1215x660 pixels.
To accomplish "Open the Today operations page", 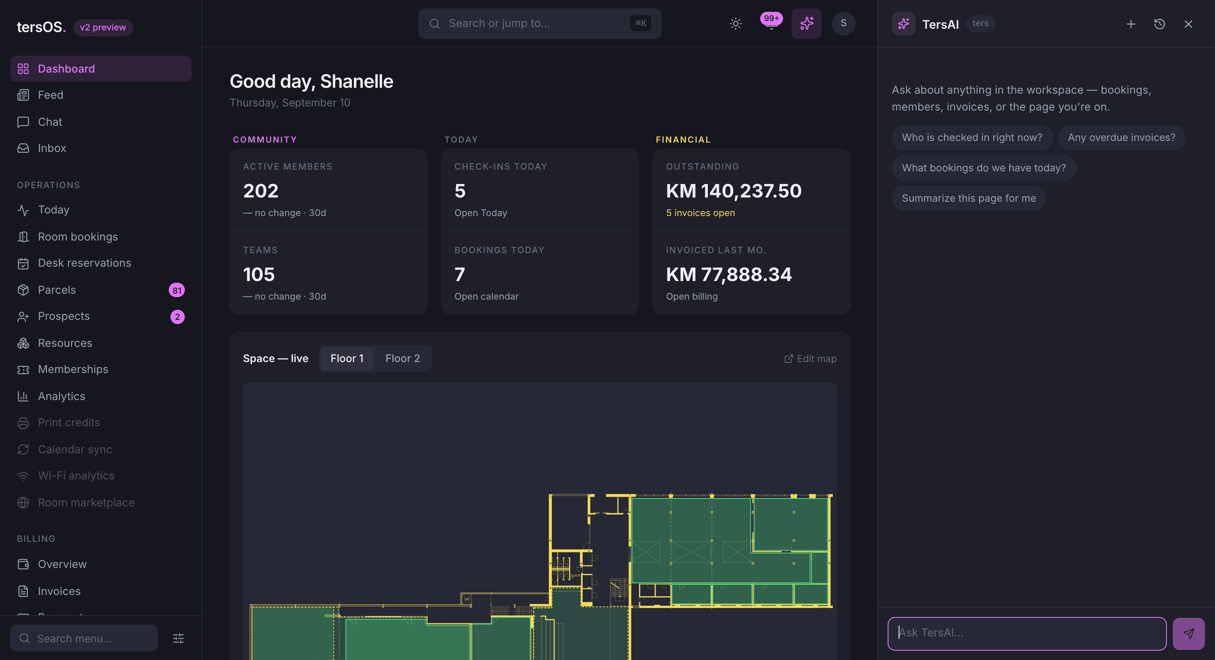I will (x=100, y=210).
